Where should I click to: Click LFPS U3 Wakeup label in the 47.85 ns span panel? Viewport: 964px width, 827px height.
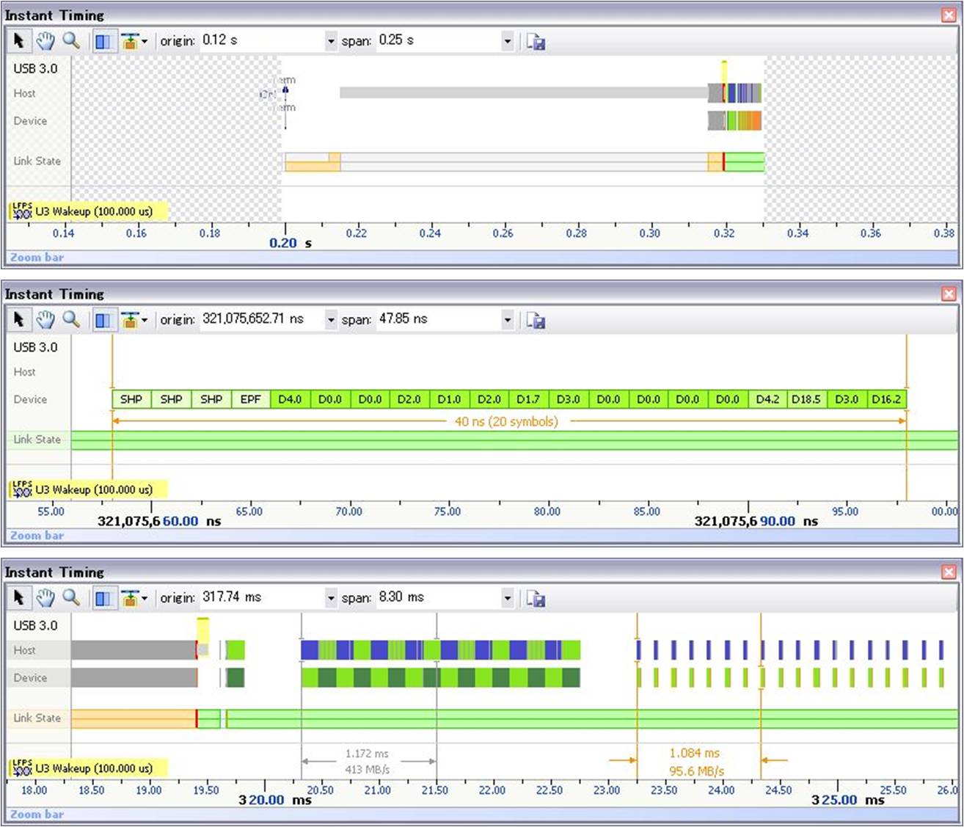[88, 489]
